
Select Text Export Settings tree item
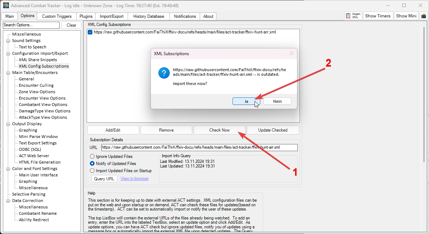tap(37, 143)
